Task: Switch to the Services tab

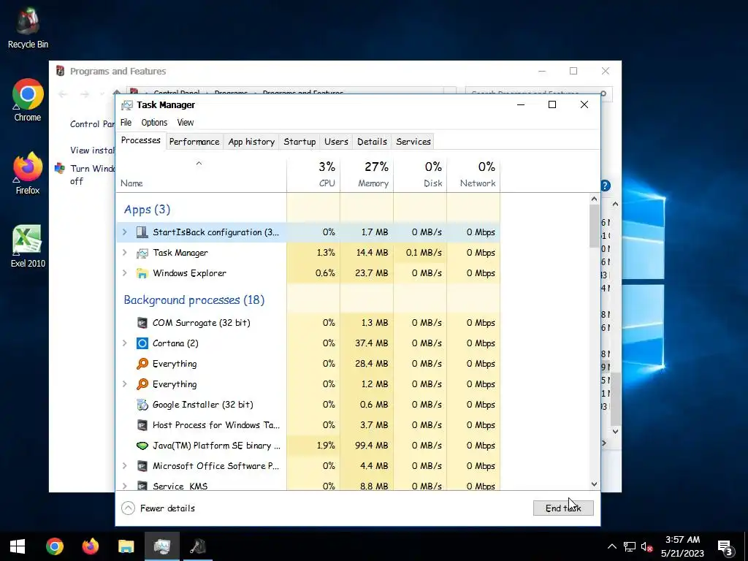Action: click(413, 142)
